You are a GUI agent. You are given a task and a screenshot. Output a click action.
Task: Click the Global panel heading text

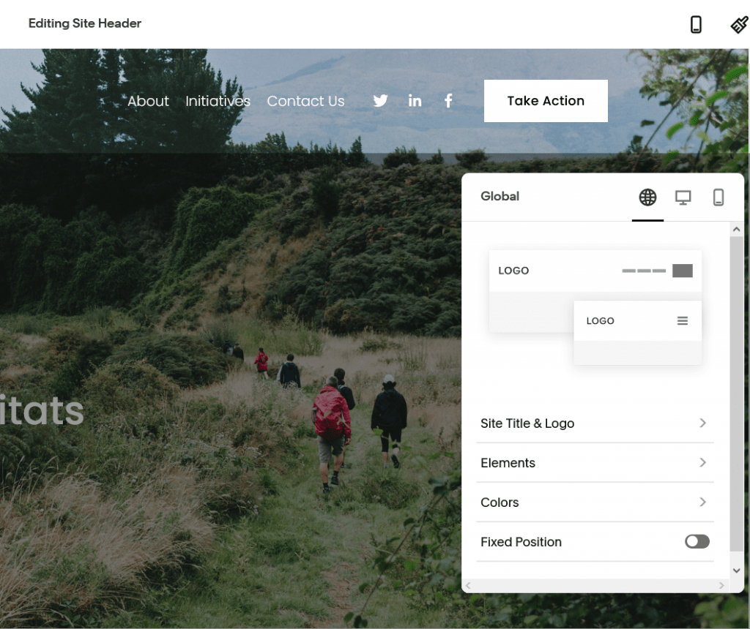(500, 196)
